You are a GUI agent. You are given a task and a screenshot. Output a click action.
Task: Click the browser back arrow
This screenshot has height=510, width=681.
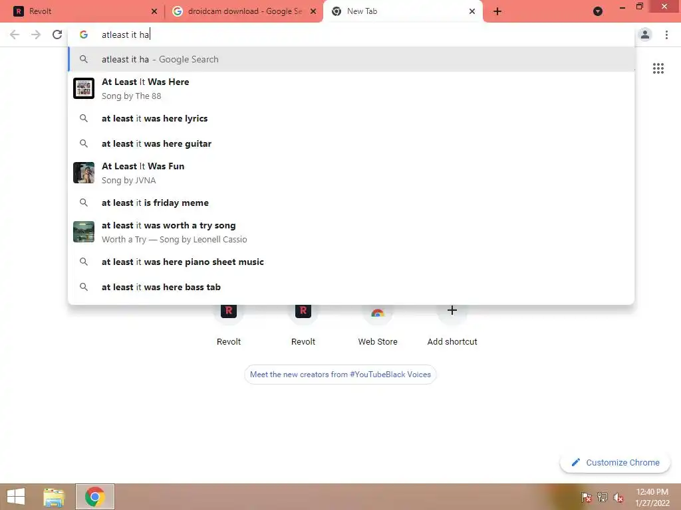coord(15,35)
